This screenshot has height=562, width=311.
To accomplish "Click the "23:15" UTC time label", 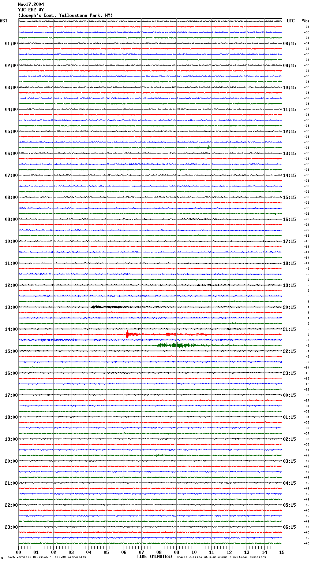I will coord(289,373).
